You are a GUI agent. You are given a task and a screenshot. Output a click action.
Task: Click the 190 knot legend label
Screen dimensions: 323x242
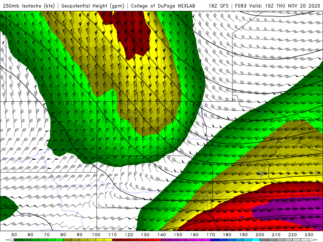pos(243,235)
